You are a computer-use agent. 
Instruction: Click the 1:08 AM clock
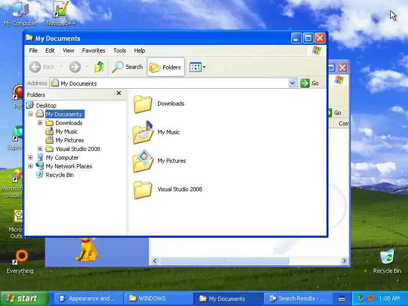click(x=389, y=298)
